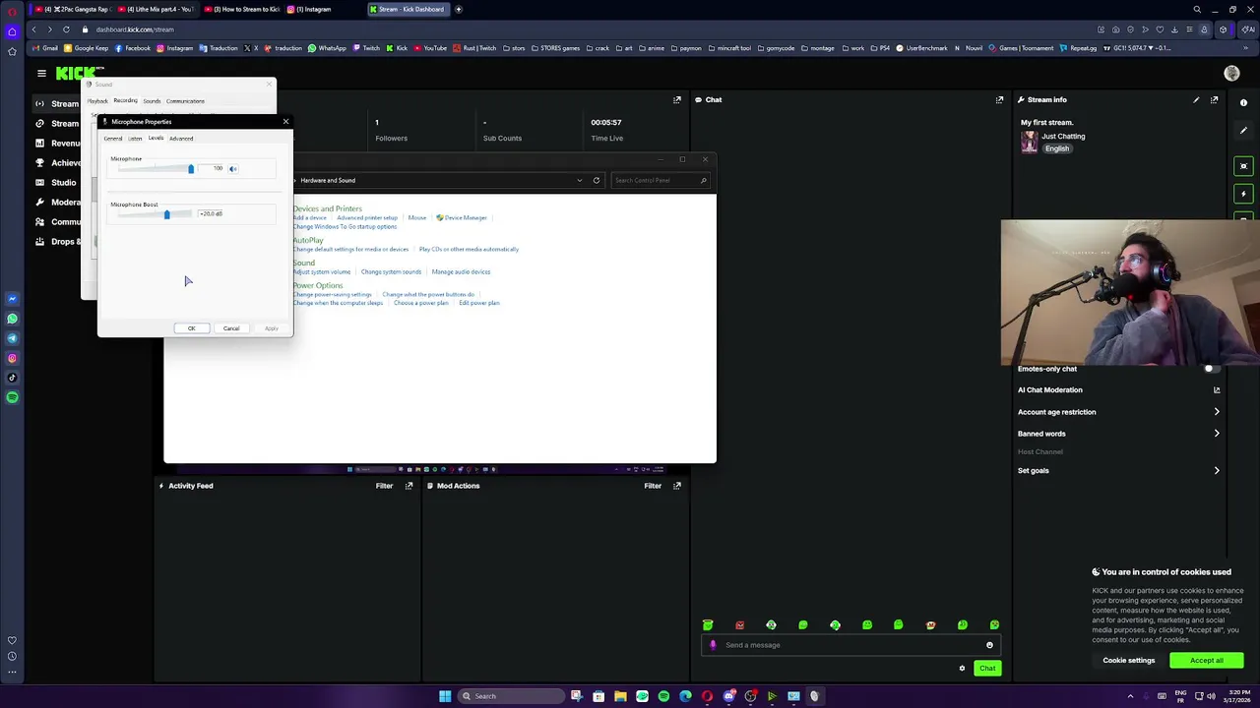Image resolution: width=1260 pixels, height=708 pixels.
Task: Open the Kick hamburger menu
Action: (41, 73)
